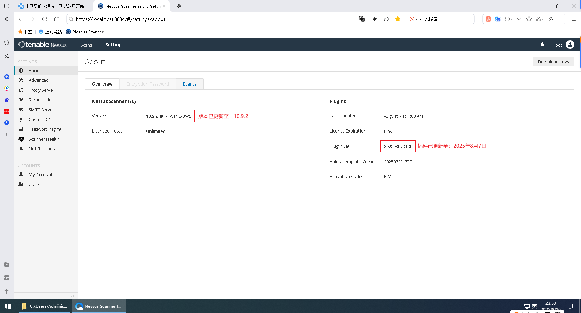Switch to the Events tab
This screenshot has height=313, width=581.
click(190, 84)
